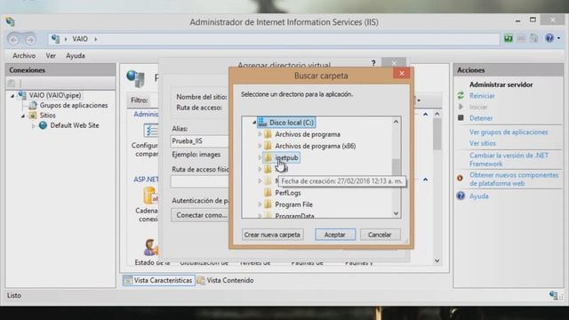This screenshot has width=569, height=320.
Task: Click the server icon in address bar
Action: (55, 39)
